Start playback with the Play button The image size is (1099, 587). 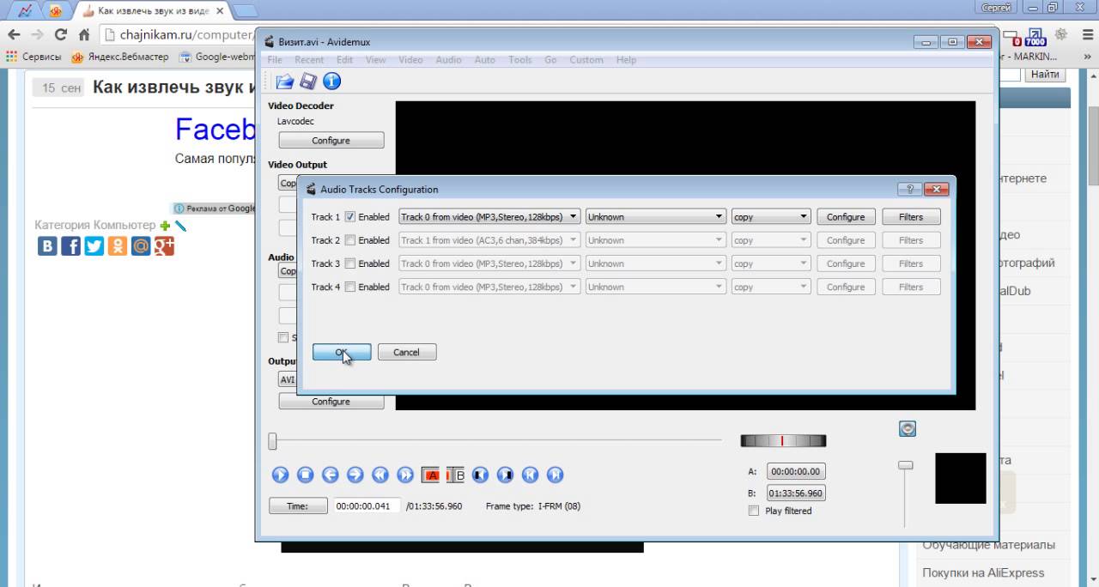(280, 475)
